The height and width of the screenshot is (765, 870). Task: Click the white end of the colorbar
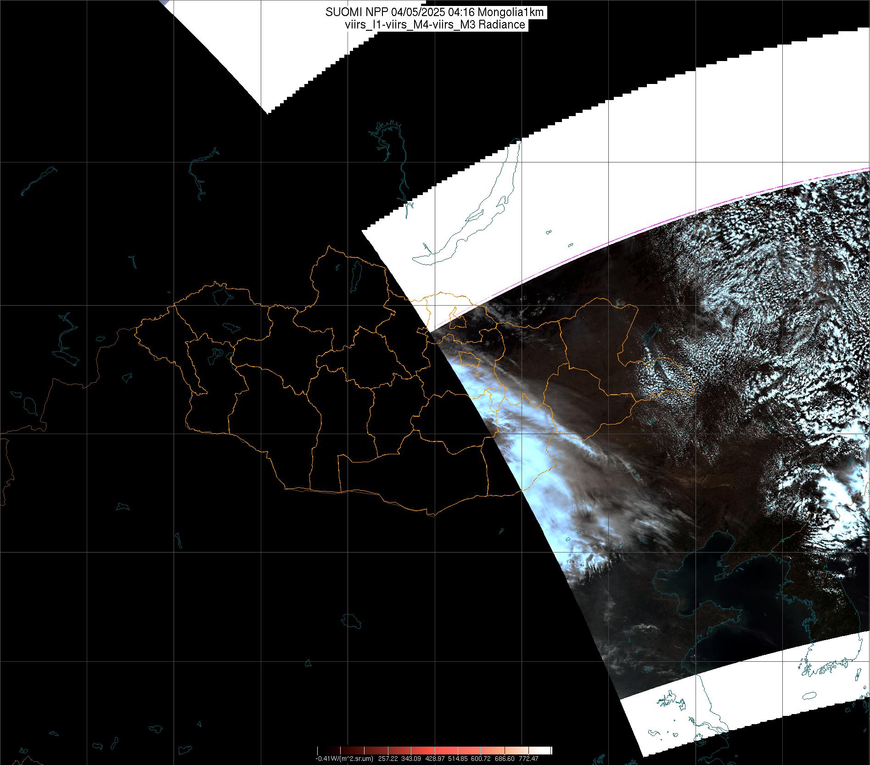546,750
